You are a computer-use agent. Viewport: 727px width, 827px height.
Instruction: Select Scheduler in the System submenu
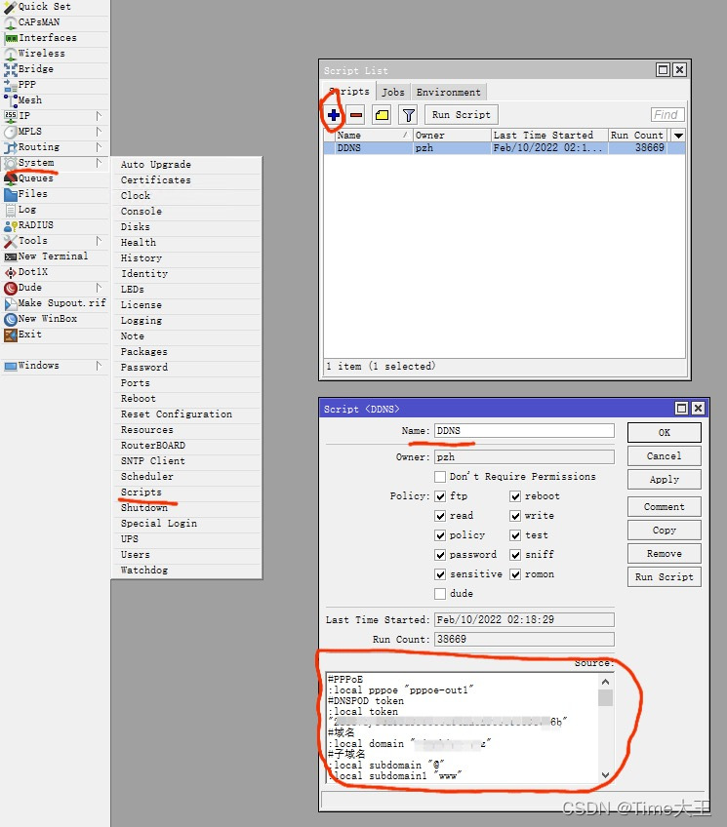146,477
